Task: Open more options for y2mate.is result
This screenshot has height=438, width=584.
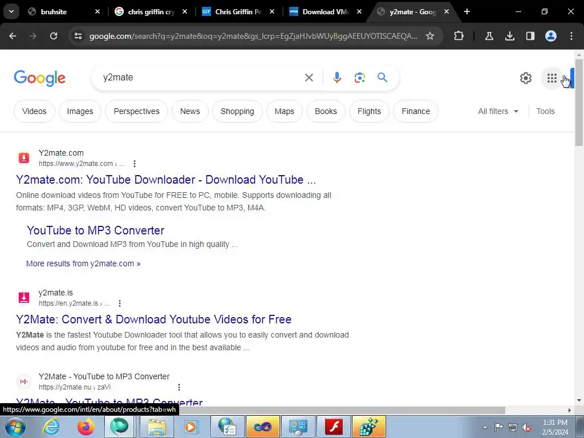Action: click(120, 303)
